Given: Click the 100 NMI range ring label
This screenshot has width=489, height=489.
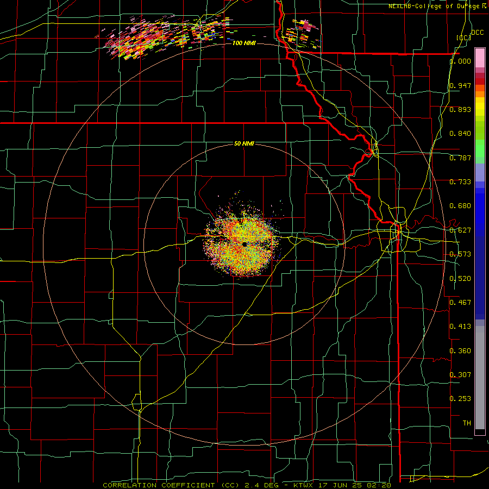Looking at the screenshot, I should click(244, 43).
